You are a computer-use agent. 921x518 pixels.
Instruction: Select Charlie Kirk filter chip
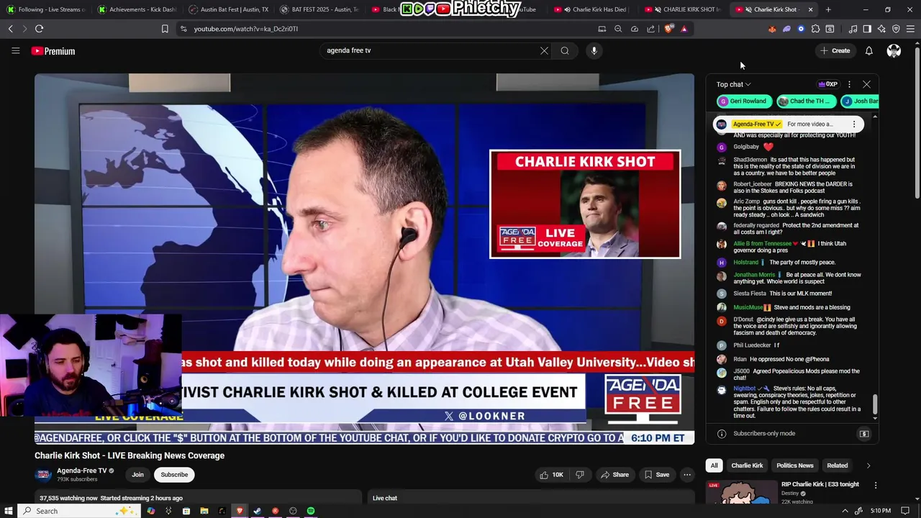pos(747,465)
